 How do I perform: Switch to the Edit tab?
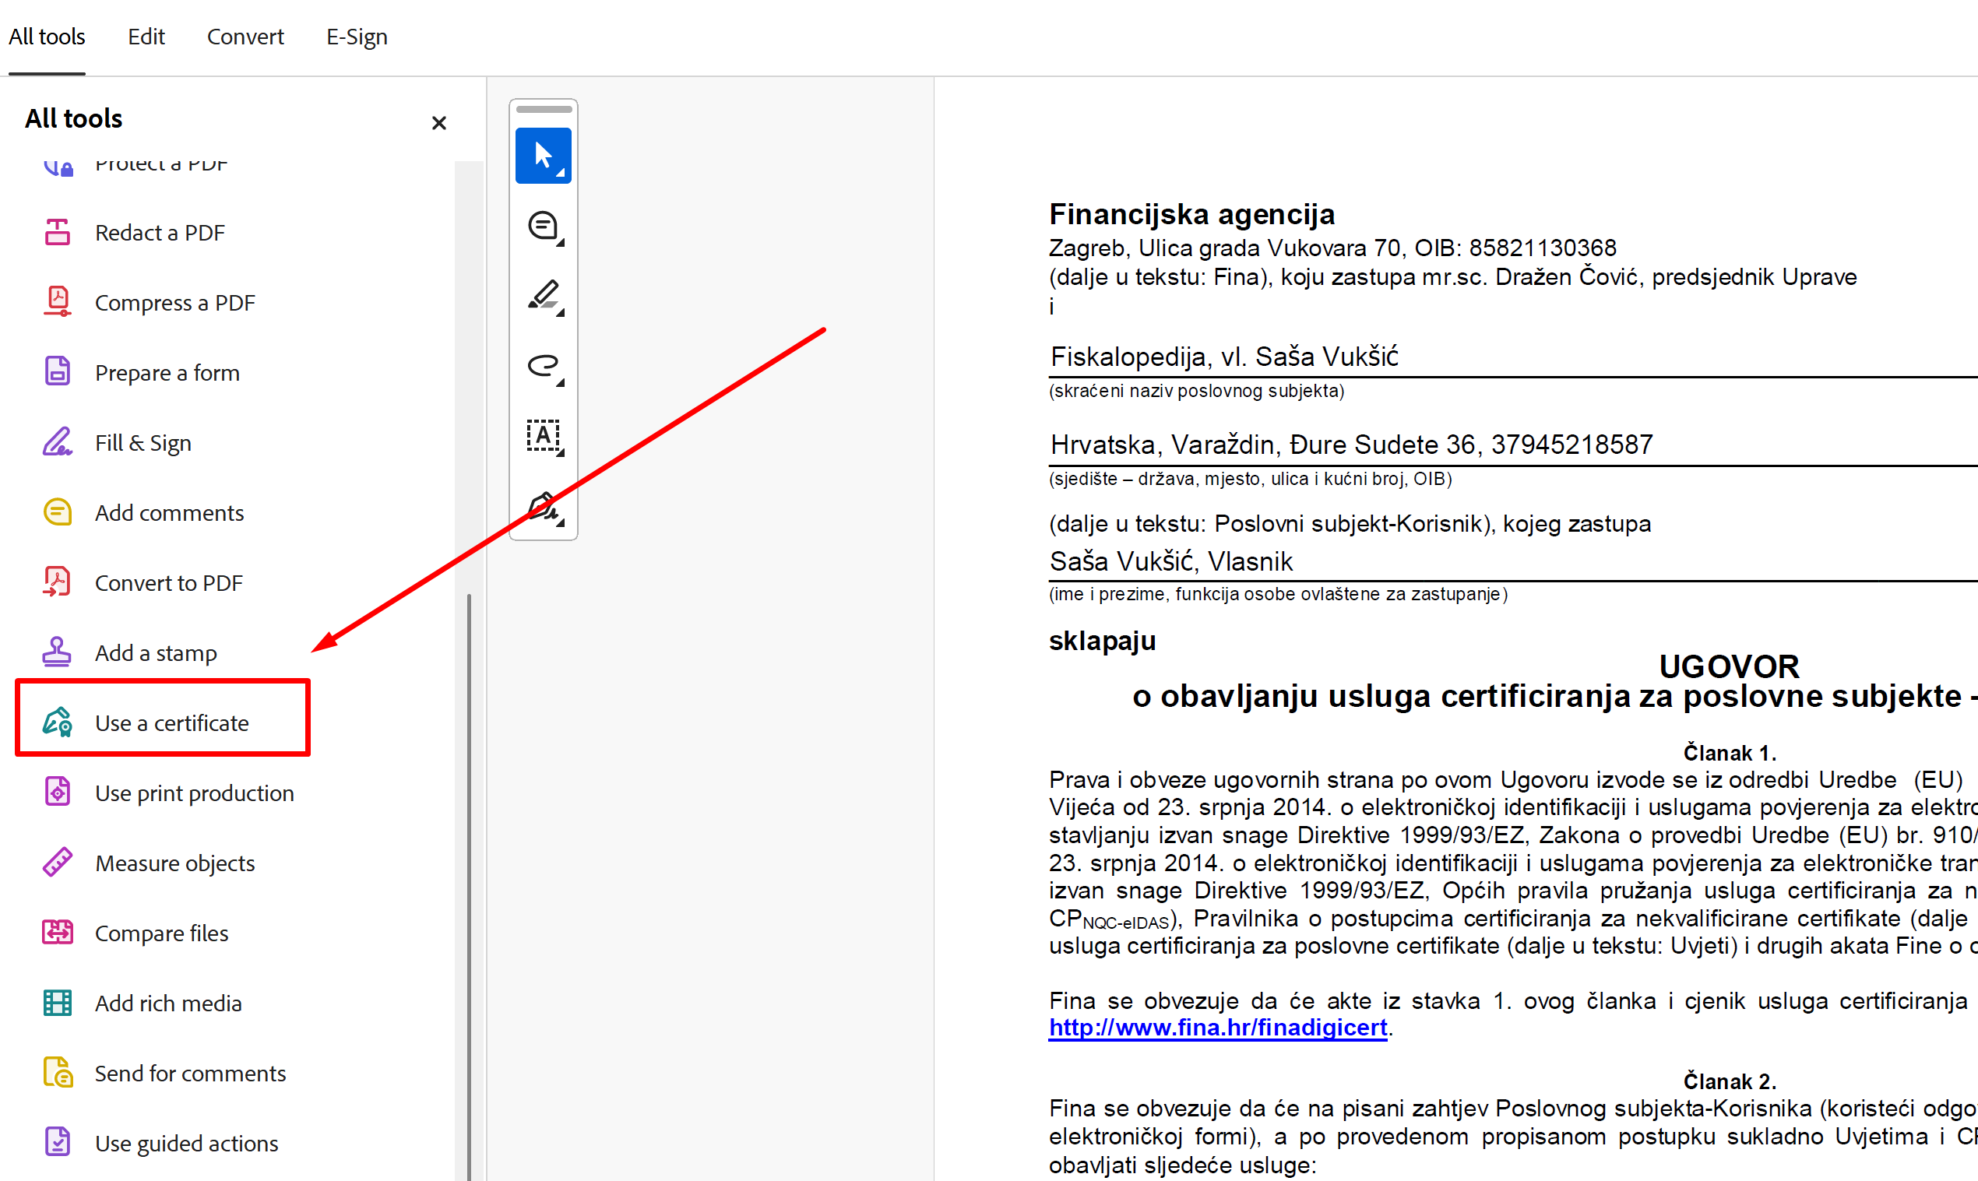pos(146,37)
